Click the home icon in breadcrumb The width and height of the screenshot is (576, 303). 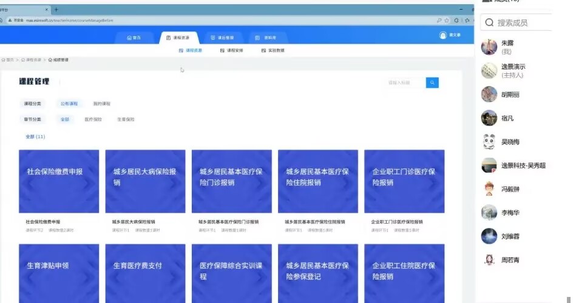(x=4, y=60)
